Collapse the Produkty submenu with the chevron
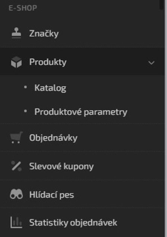167x237 pixels. coord(151,63)
